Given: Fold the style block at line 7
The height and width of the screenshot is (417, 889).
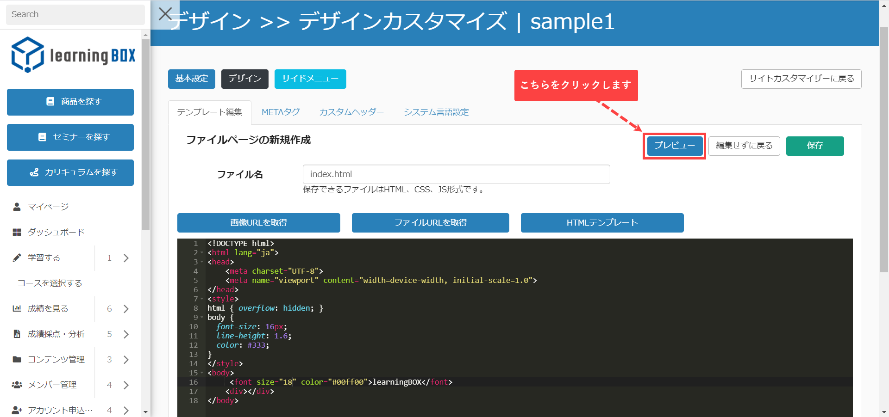Looking at the screenshot, I should pyautogui.click(x=202, y=299).
